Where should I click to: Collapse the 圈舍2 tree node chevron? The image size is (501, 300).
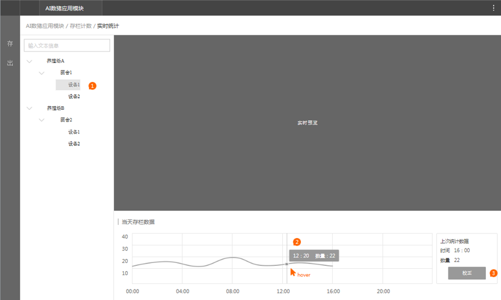[x=42, y=120]
